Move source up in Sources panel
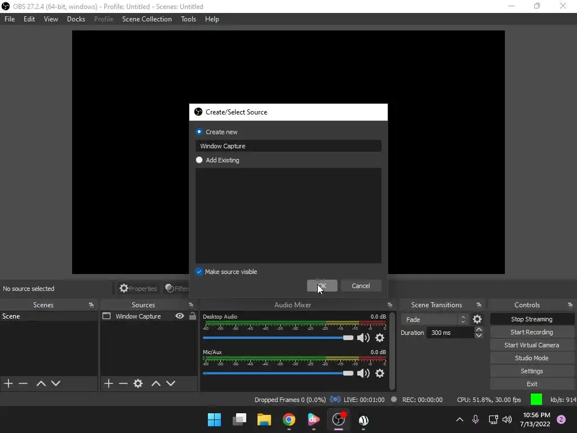577x433 pixels. pyautogui.click(x=156, y=383)
